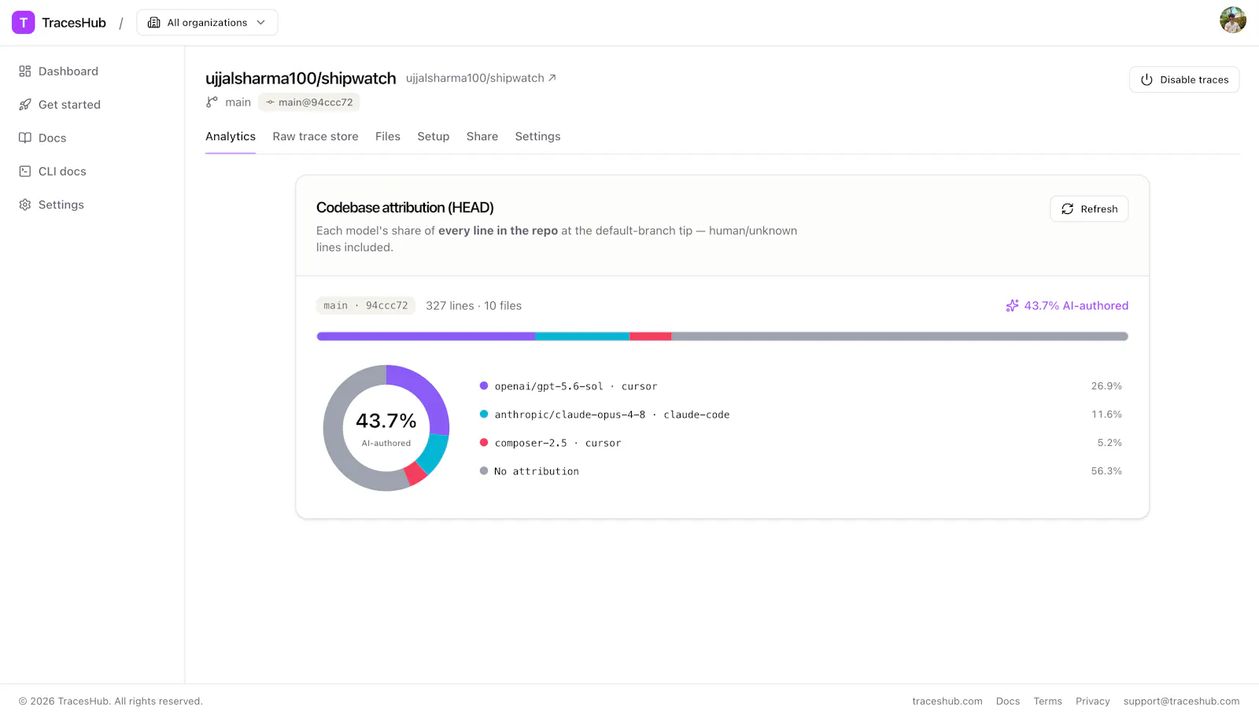Open the footer Docs link
The width and height of the screenshot is (1259, 715).
(x=1008, y=702)
